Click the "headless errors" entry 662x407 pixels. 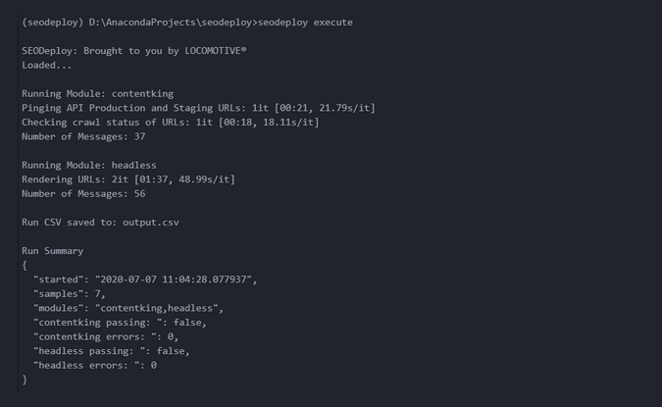(95, 365)
